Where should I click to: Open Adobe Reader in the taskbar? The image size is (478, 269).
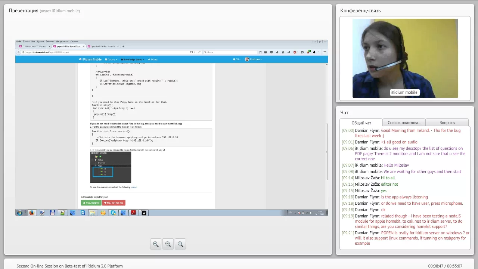pyautogui.click(x=133, y=213)
